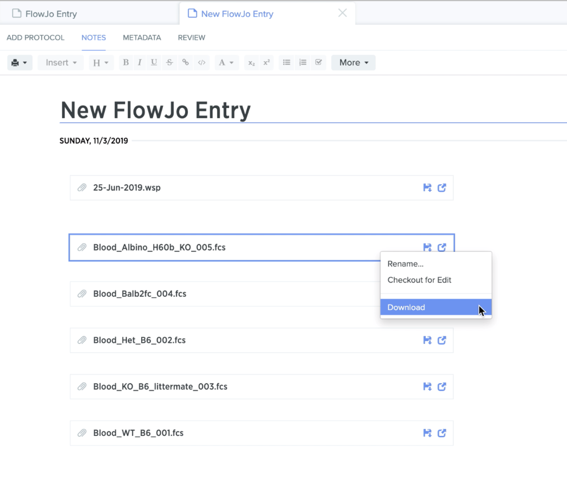567x488 pixels.
Task: Open Blood_Albino_H60b_KO_005.fcs with the external icon
Action: pos(442,247)
